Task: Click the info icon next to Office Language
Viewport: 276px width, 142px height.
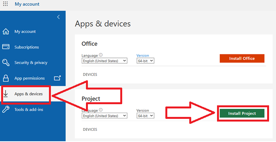Action: [101, 55]
